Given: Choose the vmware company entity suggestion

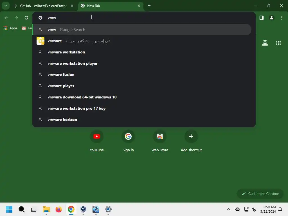Looking at the screenshot, I should (144, 41).
